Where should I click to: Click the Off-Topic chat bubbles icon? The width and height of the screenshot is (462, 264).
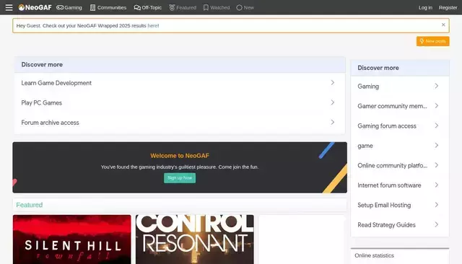click(137, 7)
